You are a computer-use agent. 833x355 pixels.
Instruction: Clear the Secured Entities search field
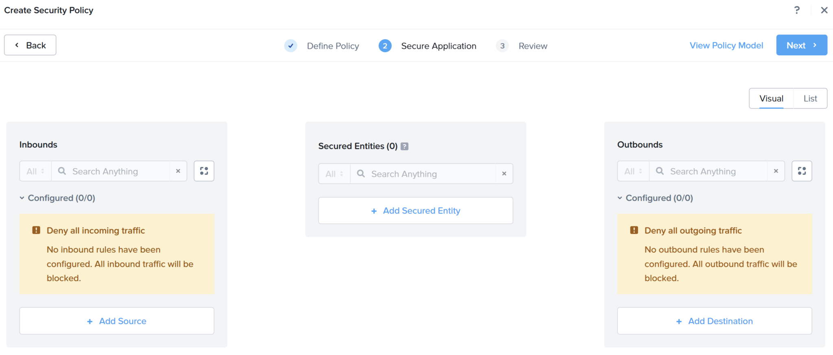(504, 173)
